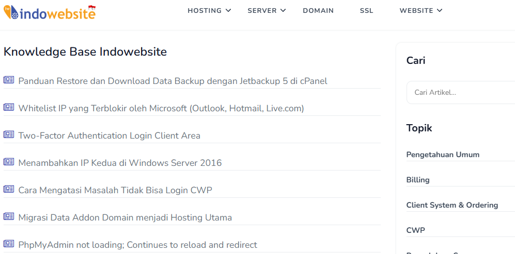Click the Cari sidebar heading

tap(416, 60)
